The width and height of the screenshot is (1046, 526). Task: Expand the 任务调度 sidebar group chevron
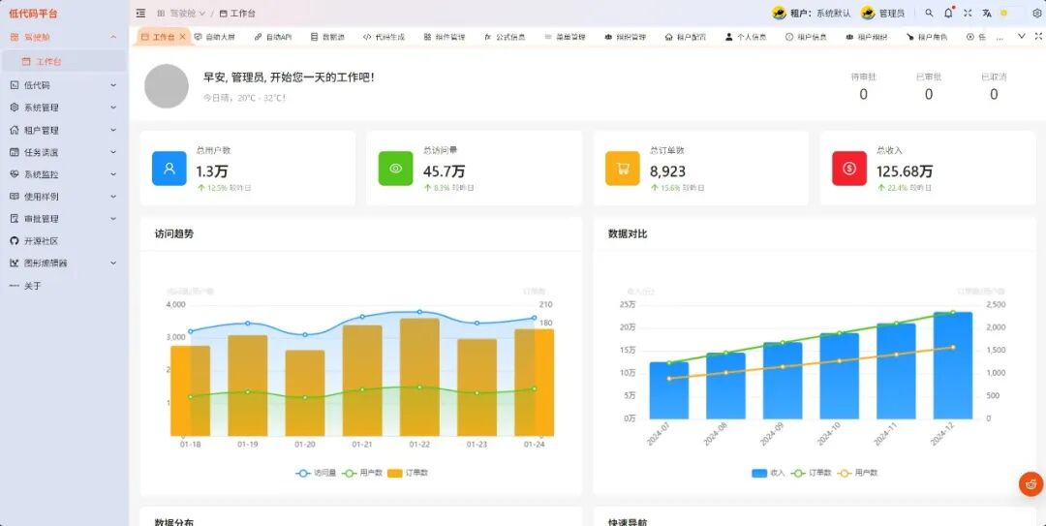click(113, 152)
